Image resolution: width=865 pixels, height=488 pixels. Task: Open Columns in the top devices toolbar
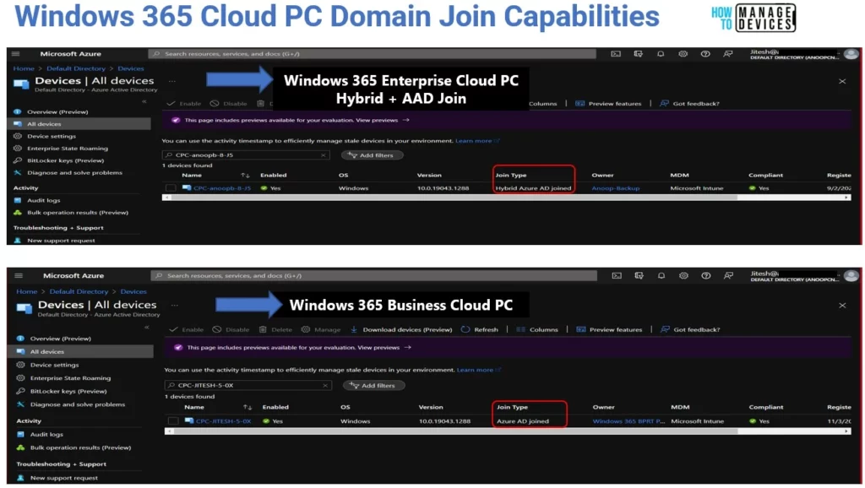[543, 104]
